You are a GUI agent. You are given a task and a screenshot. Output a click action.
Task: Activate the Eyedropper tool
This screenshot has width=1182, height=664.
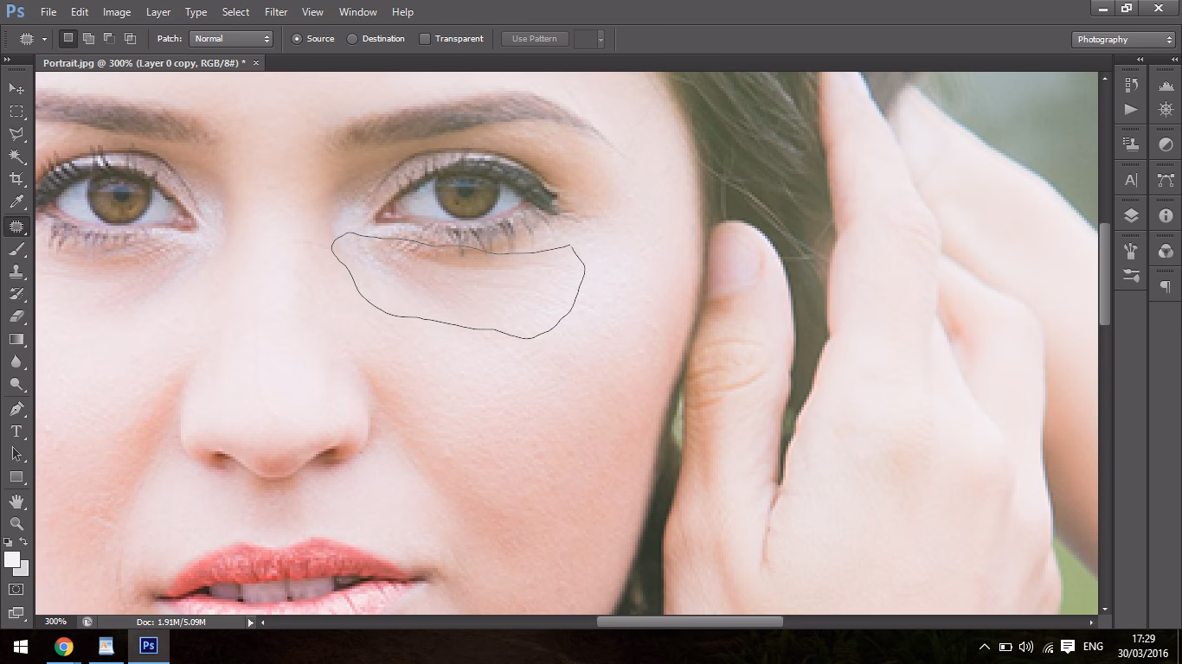tap(15, 201)
